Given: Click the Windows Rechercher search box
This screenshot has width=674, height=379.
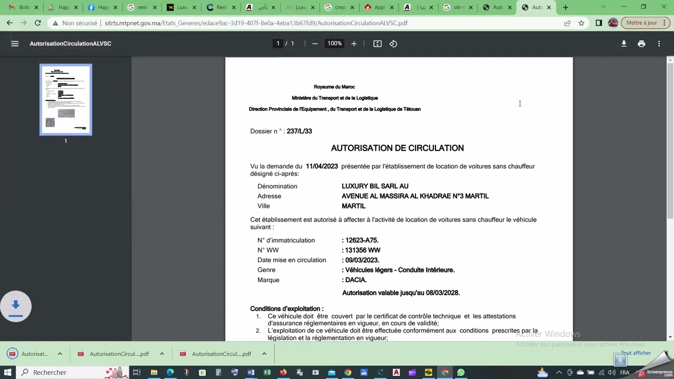Looking at the screenshot, I should pos(71,373).
